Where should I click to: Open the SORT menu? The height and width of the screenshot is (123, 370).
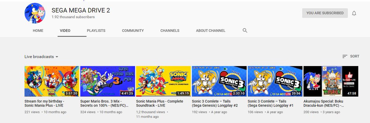coord(351,56)
